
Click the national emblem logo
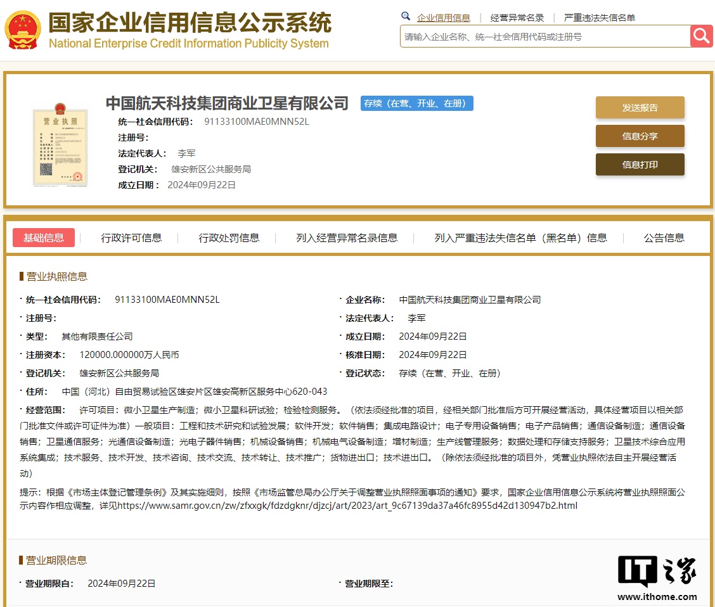(x=23, y=30)
